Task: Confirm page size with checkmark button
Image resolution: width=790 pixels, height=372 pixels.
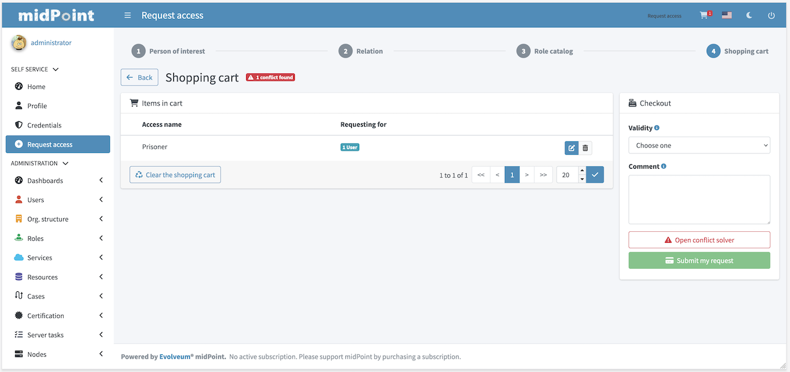Action: click(595, 175)
